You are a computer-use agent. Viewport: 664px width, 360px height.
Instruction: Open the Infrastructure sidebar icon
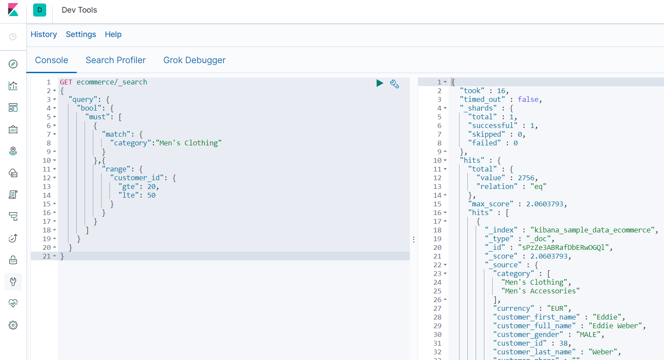coord(13,173)
